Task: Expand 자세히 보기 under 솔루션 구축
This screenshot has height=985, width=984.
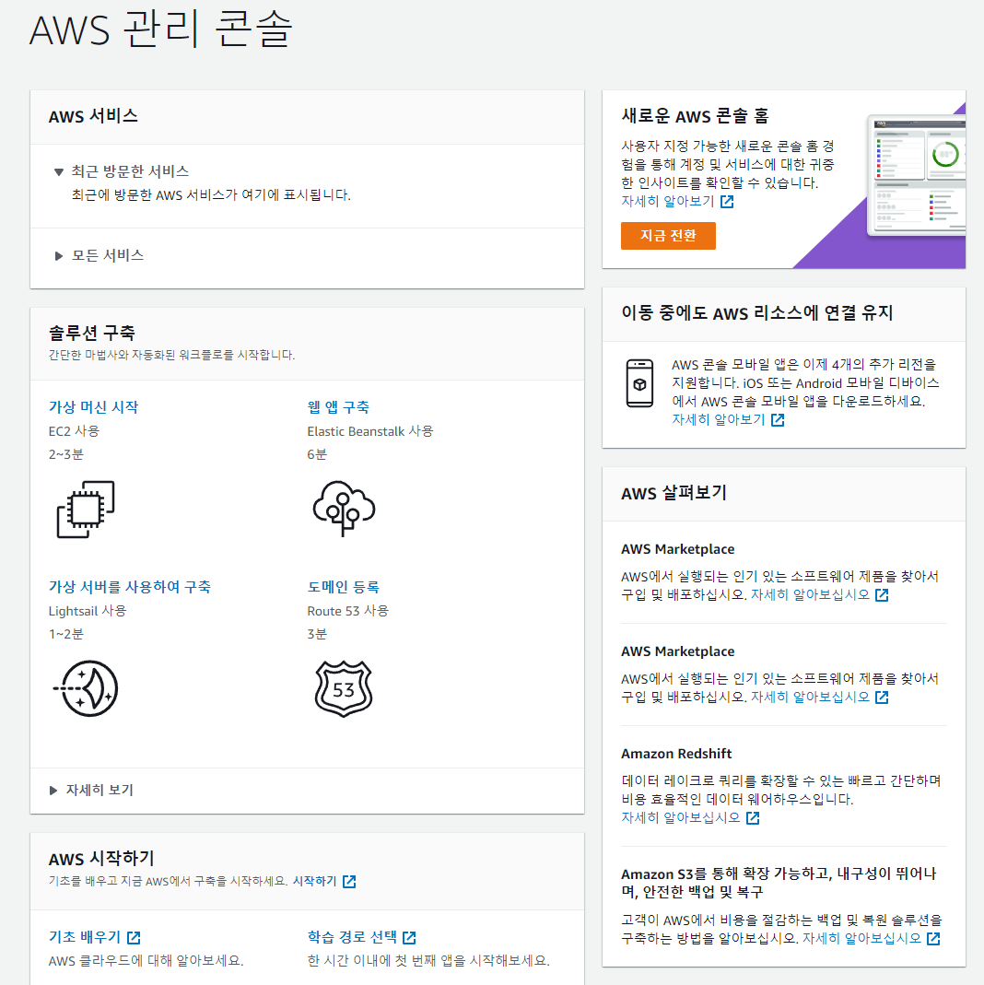Action: (x=53, y=791)
